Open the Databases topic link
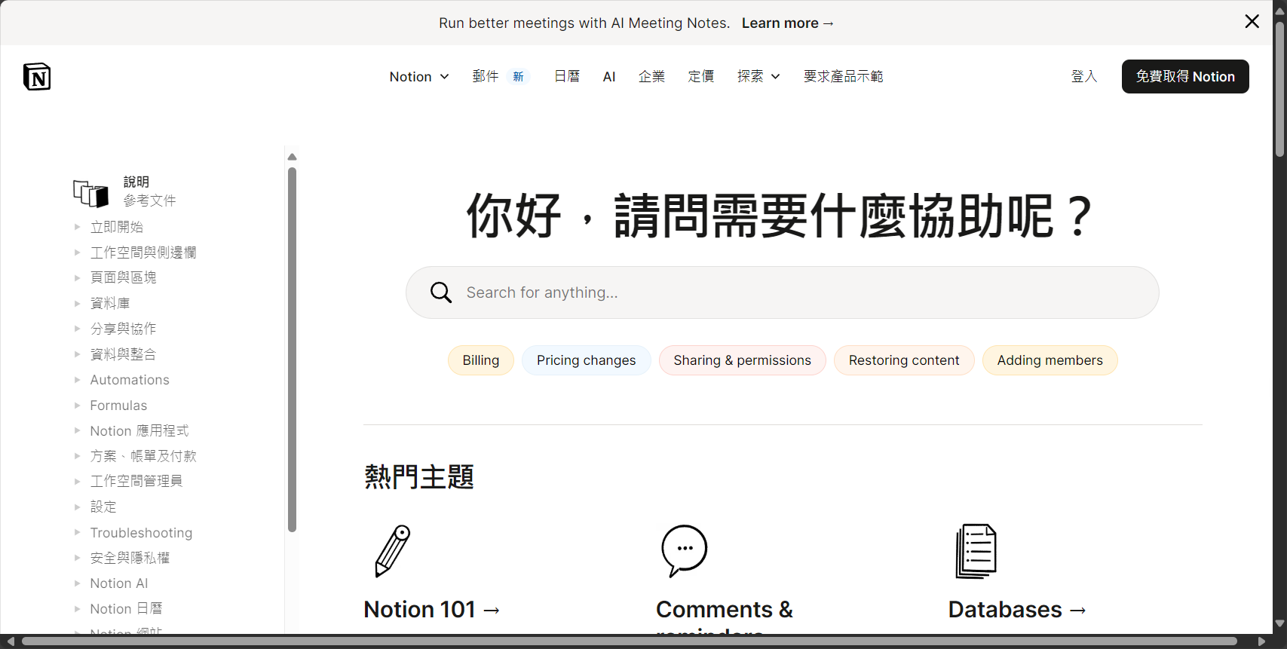1287x649 pixels. point(1018,609)
